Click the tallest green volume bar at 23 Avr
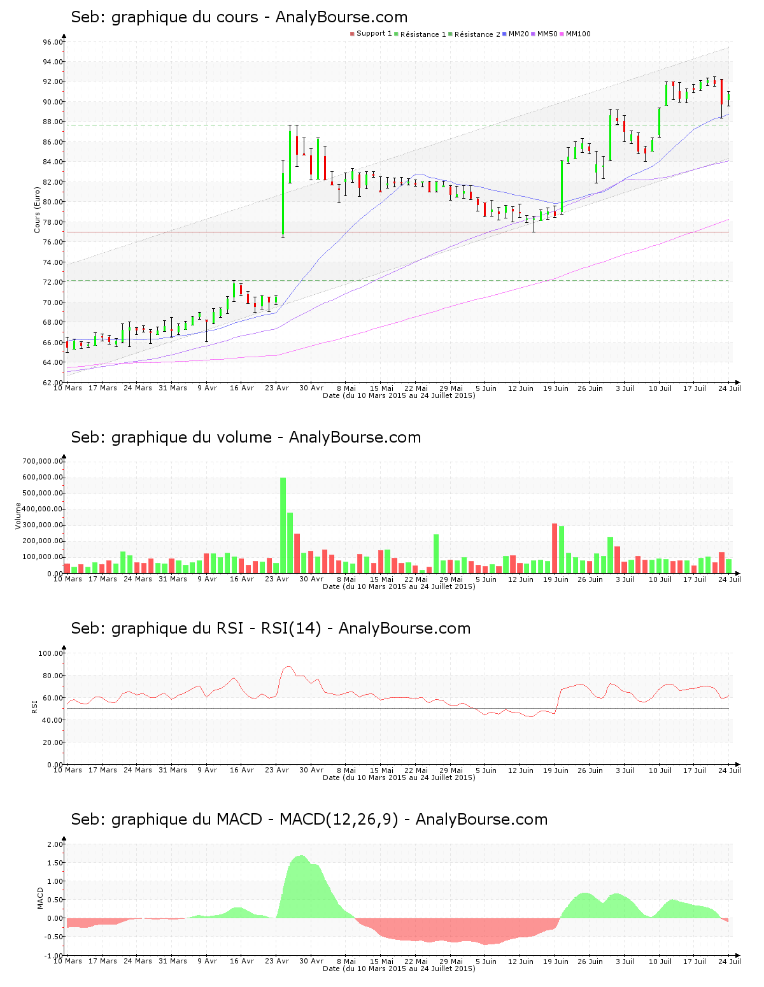The width and height of the screenshot is (764, 987). (283, 525)
